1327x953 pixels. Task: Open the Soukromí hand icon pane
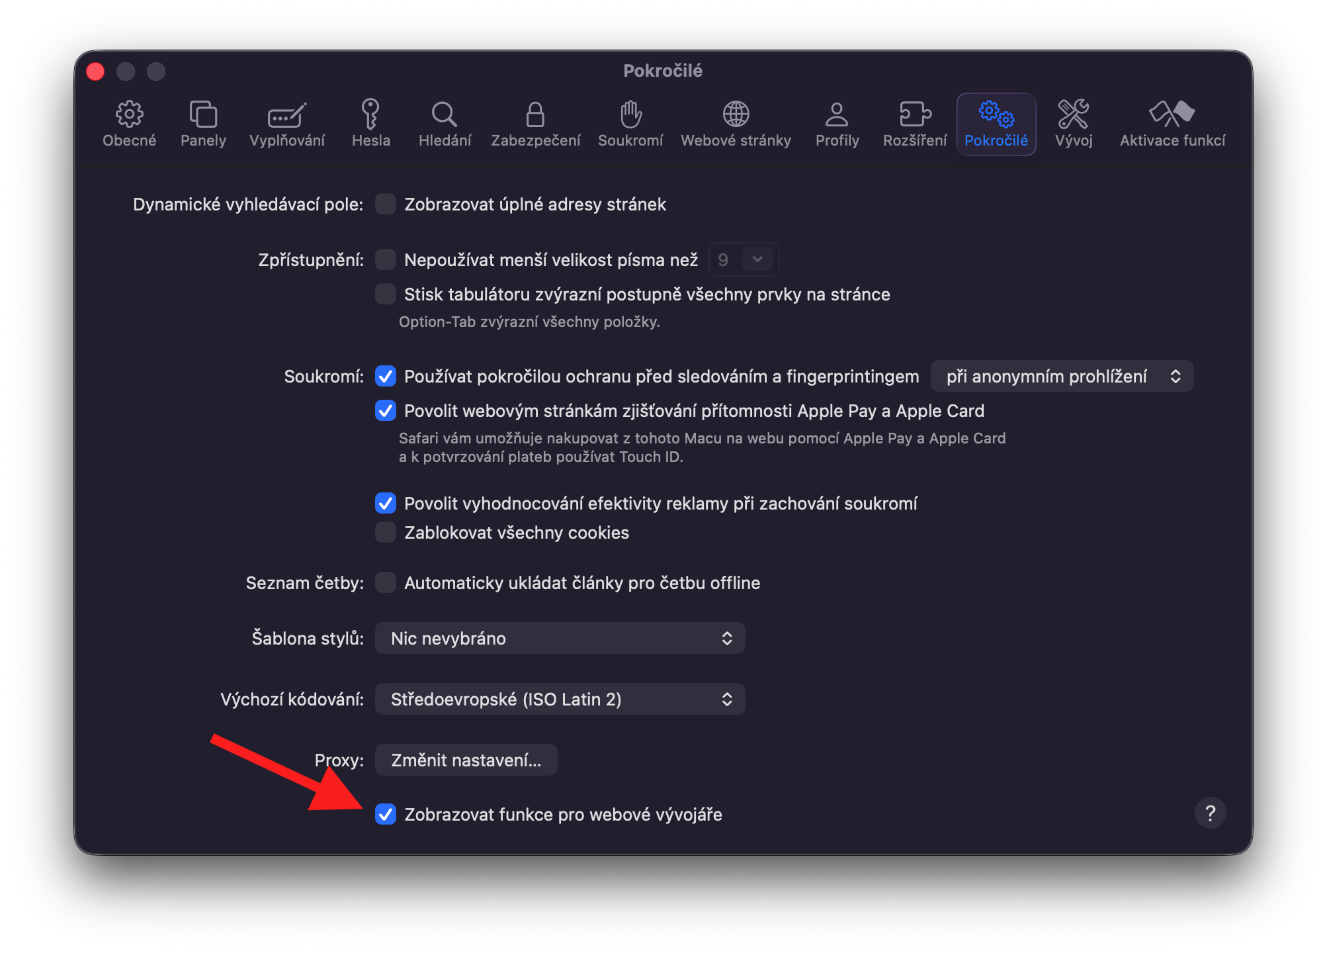pyautogui.click(x=630, y=124)
